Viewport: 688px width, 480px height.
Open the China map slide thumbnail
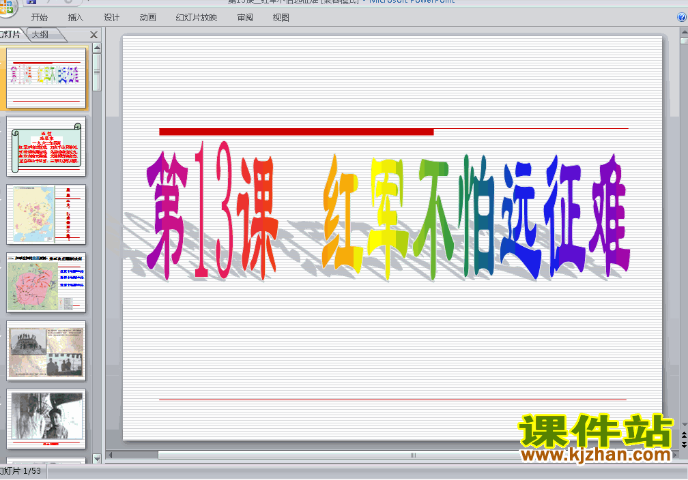pos(46,214)
